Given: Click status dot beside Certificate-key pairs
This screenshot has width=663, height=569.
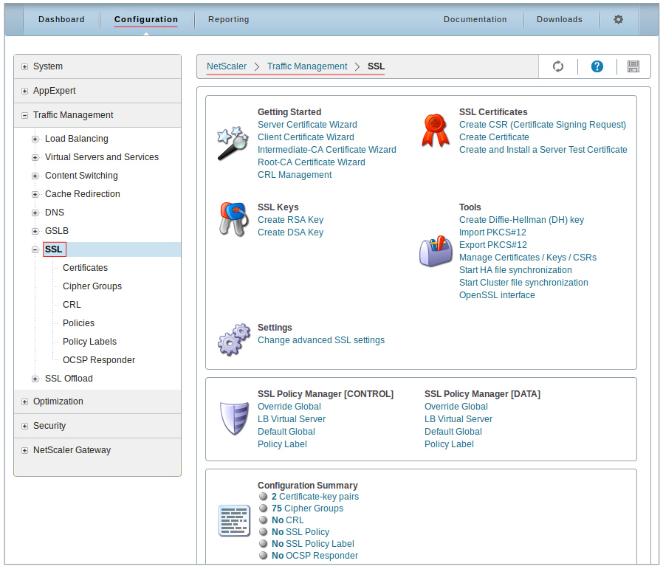Looking at the screenshot, I should point(264,497).
